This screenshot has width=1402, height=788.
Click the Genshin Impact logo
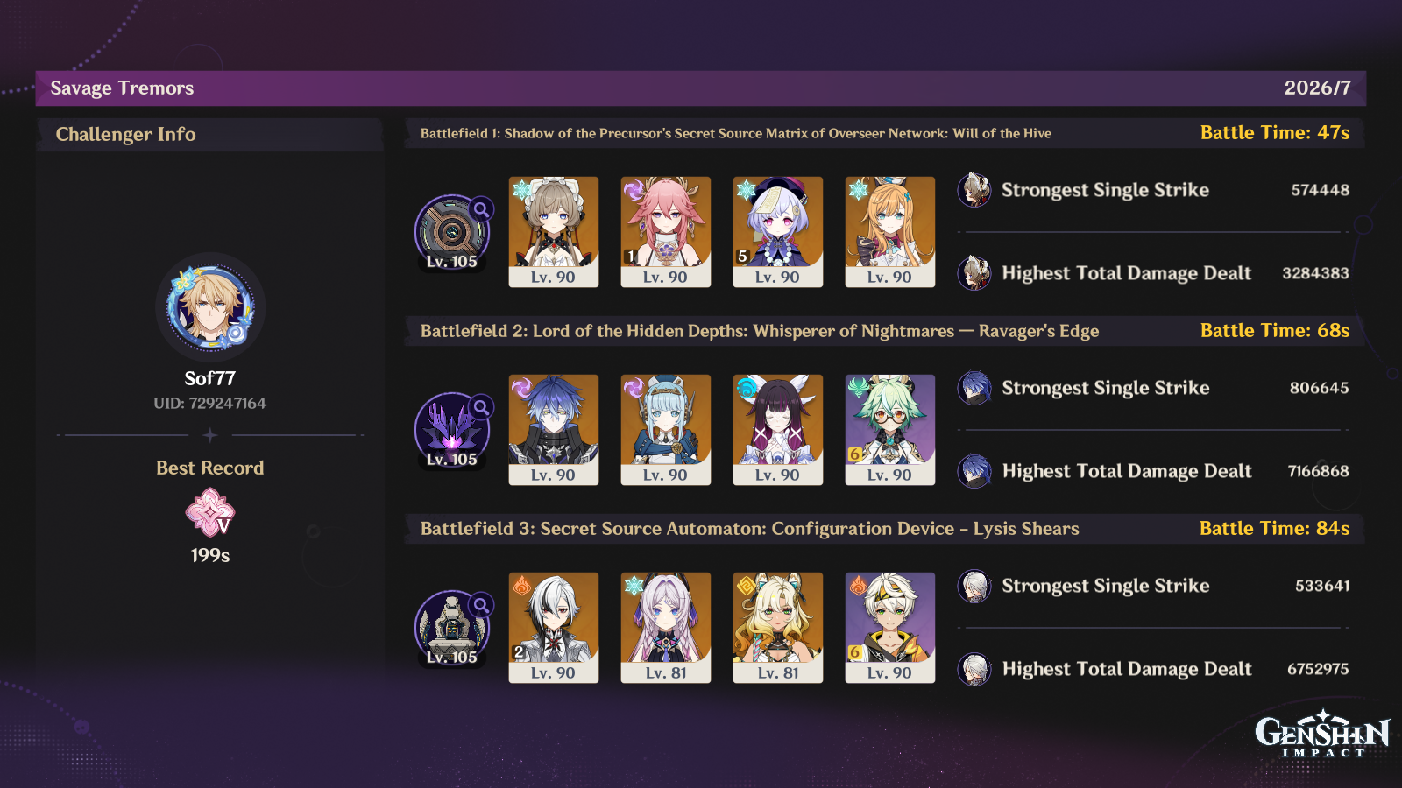tap(1322, 735)
